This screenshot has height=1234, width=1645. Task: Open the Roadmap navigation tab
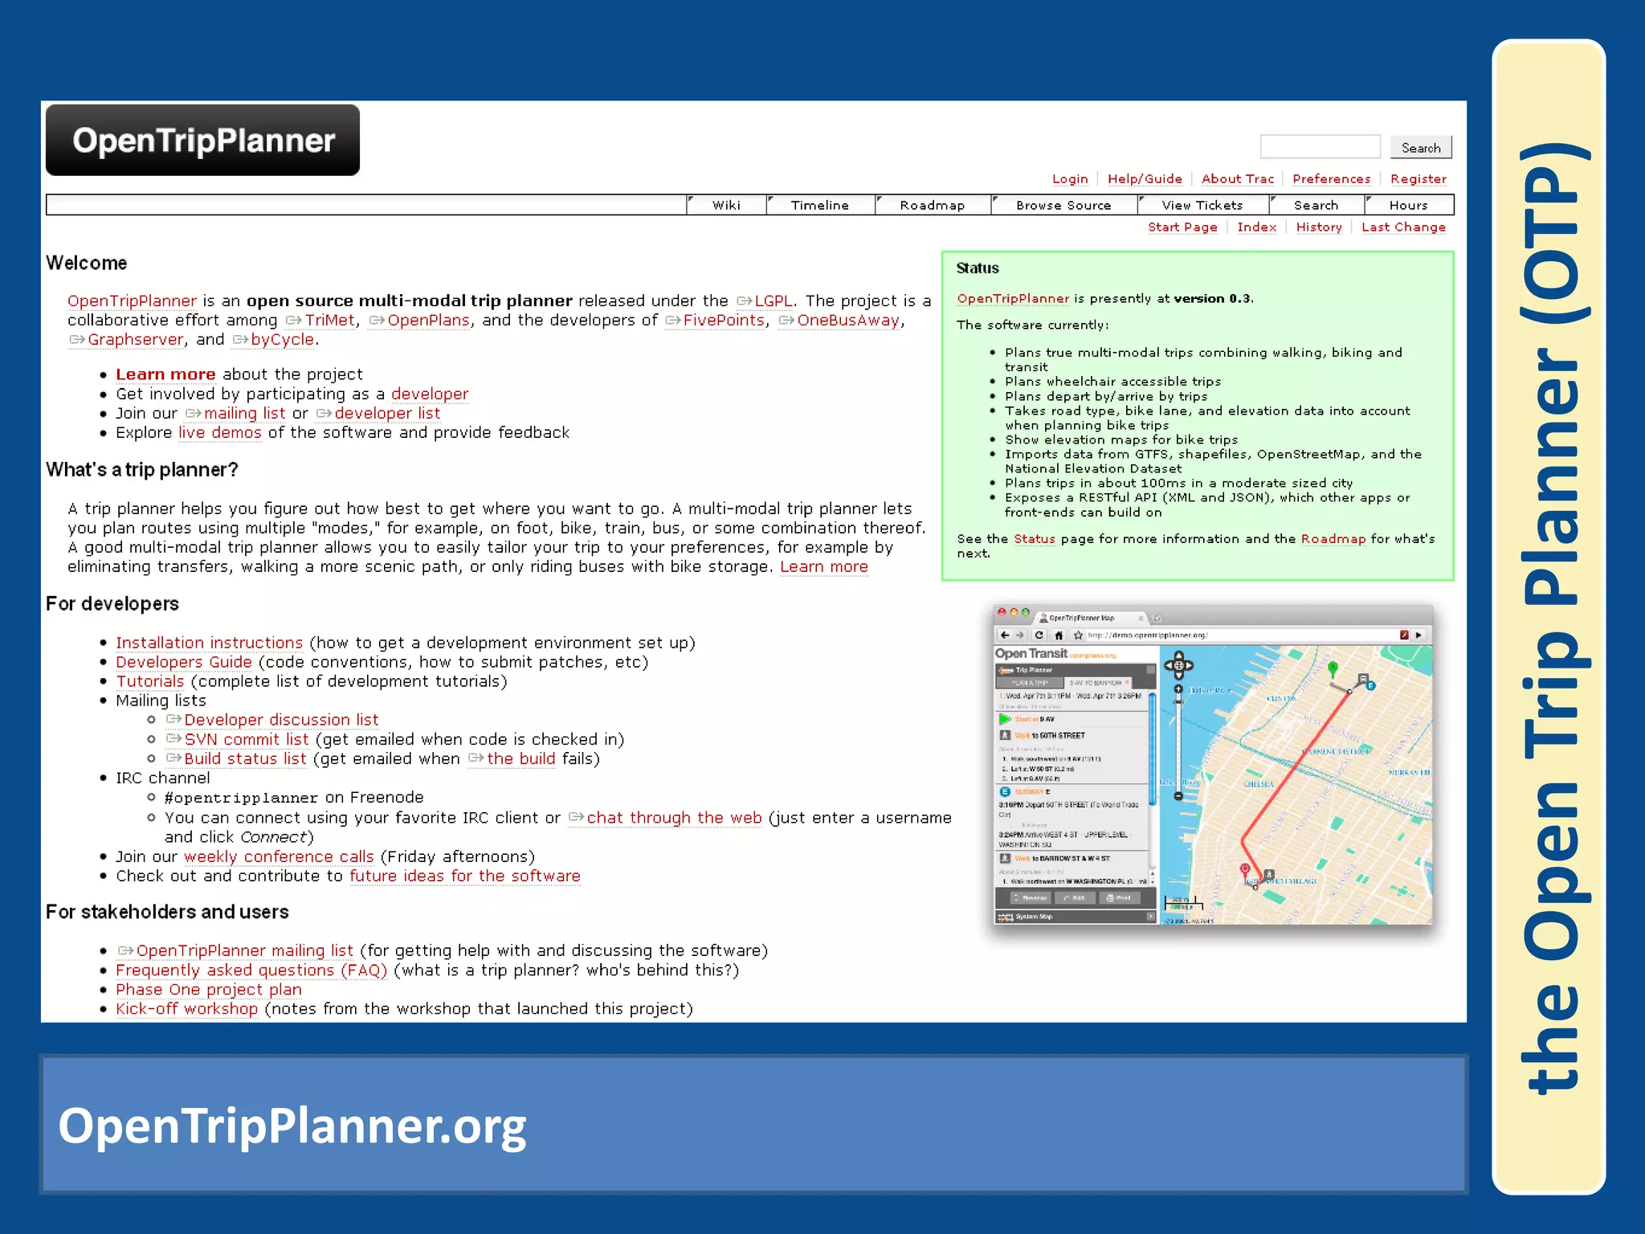click(x=932, y=205)
